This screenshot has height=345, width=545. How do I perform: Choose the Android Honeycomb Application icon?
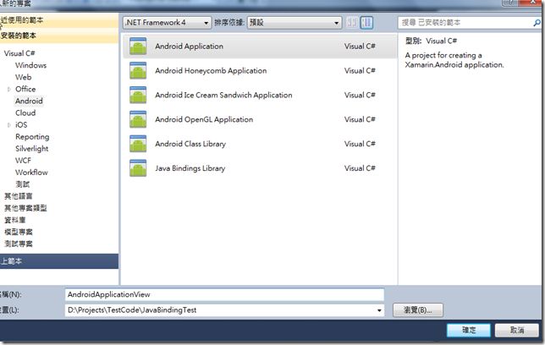pos(138,70)
